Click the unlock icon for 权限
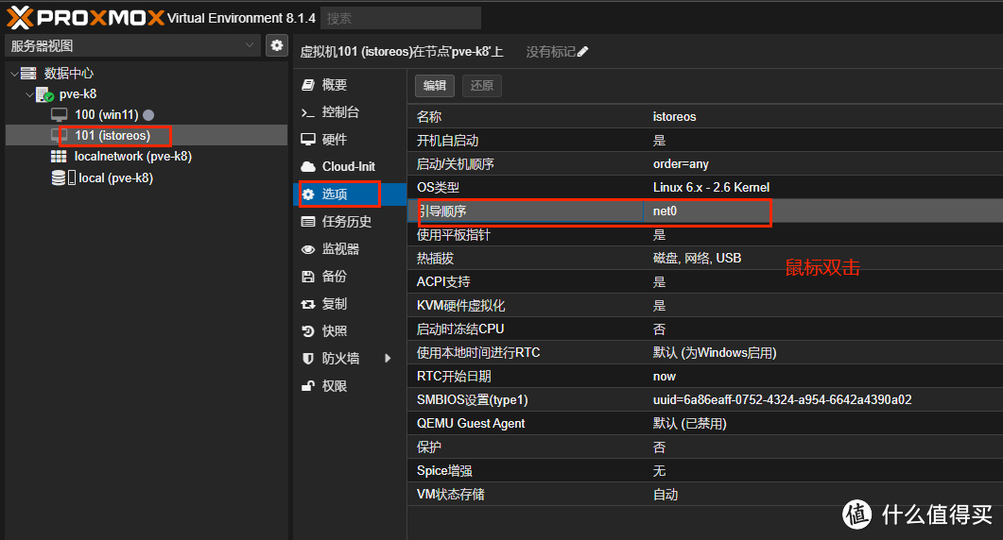The width and height of the screenshot is (1003, 540). (x=308, y=386)
